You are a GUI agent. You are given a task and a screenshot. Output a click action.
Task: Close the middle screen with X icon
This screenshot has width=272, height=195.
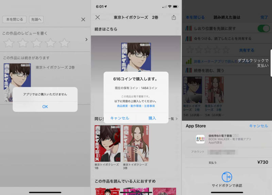point(98,17)
